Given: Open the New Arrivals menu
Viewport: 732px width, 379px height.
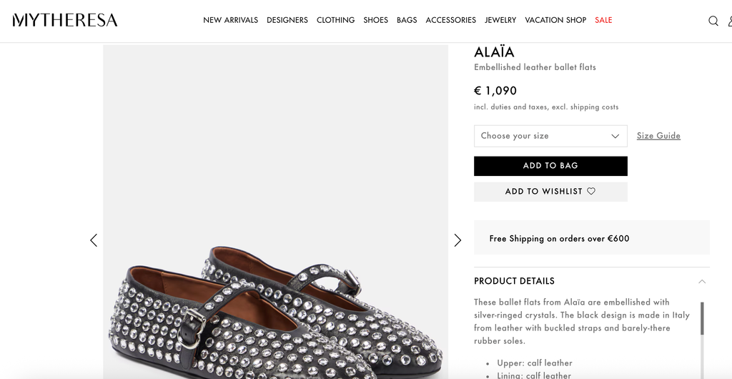Looking at the screenshot, I should pyautogui.click(x=230, y=20).
